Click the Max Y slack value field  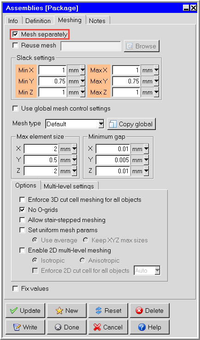pyautogui.click(x=126, y=81)
